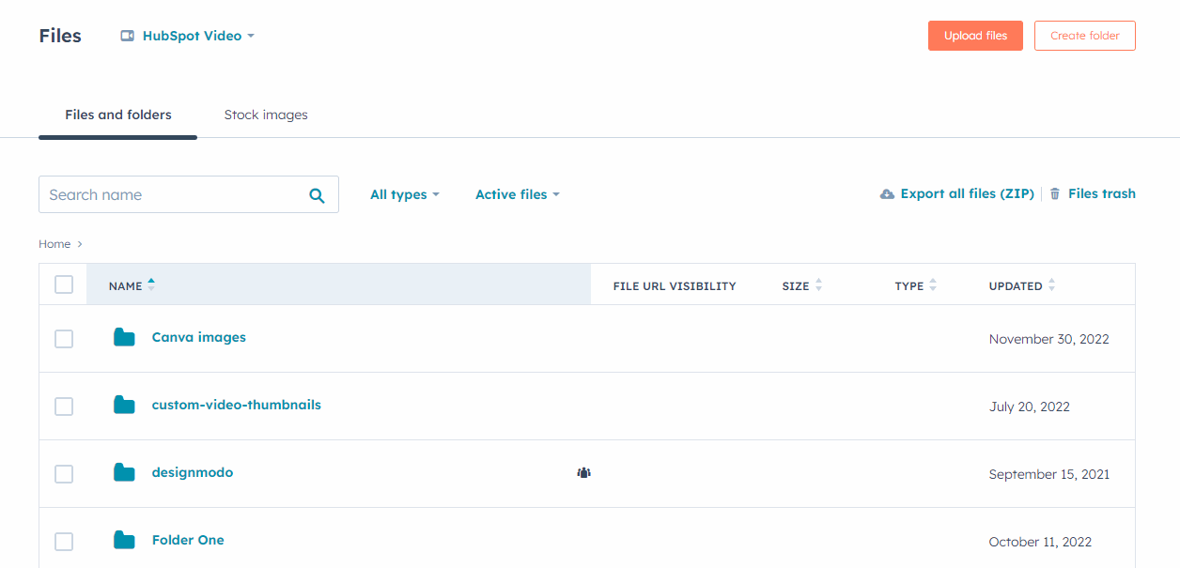
Task: Select the checkbox for Canva images
Action: tap(64, 339)
